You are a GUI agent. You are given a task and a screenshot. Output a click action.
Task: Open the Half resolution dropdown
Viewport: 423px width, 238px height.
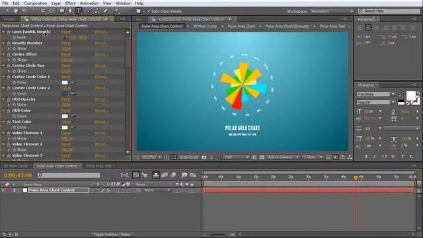pyautogui.click(x=237, y=157)
